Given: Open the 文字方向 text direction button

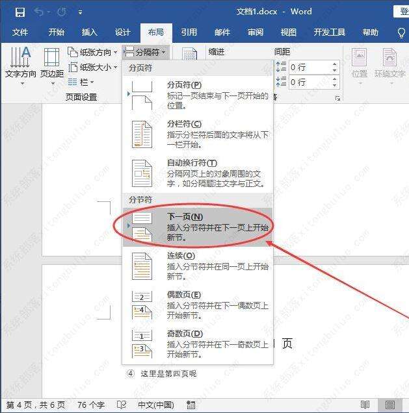Looking at the screenshot, I should coord(21,66).
